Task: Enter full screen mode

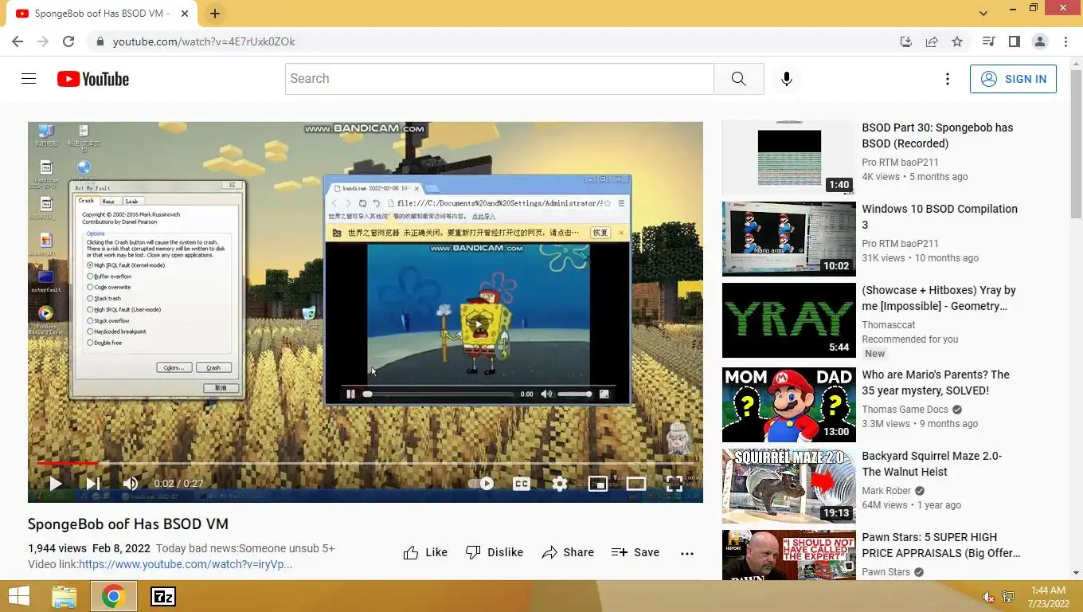Action: [x=674, y=484]
